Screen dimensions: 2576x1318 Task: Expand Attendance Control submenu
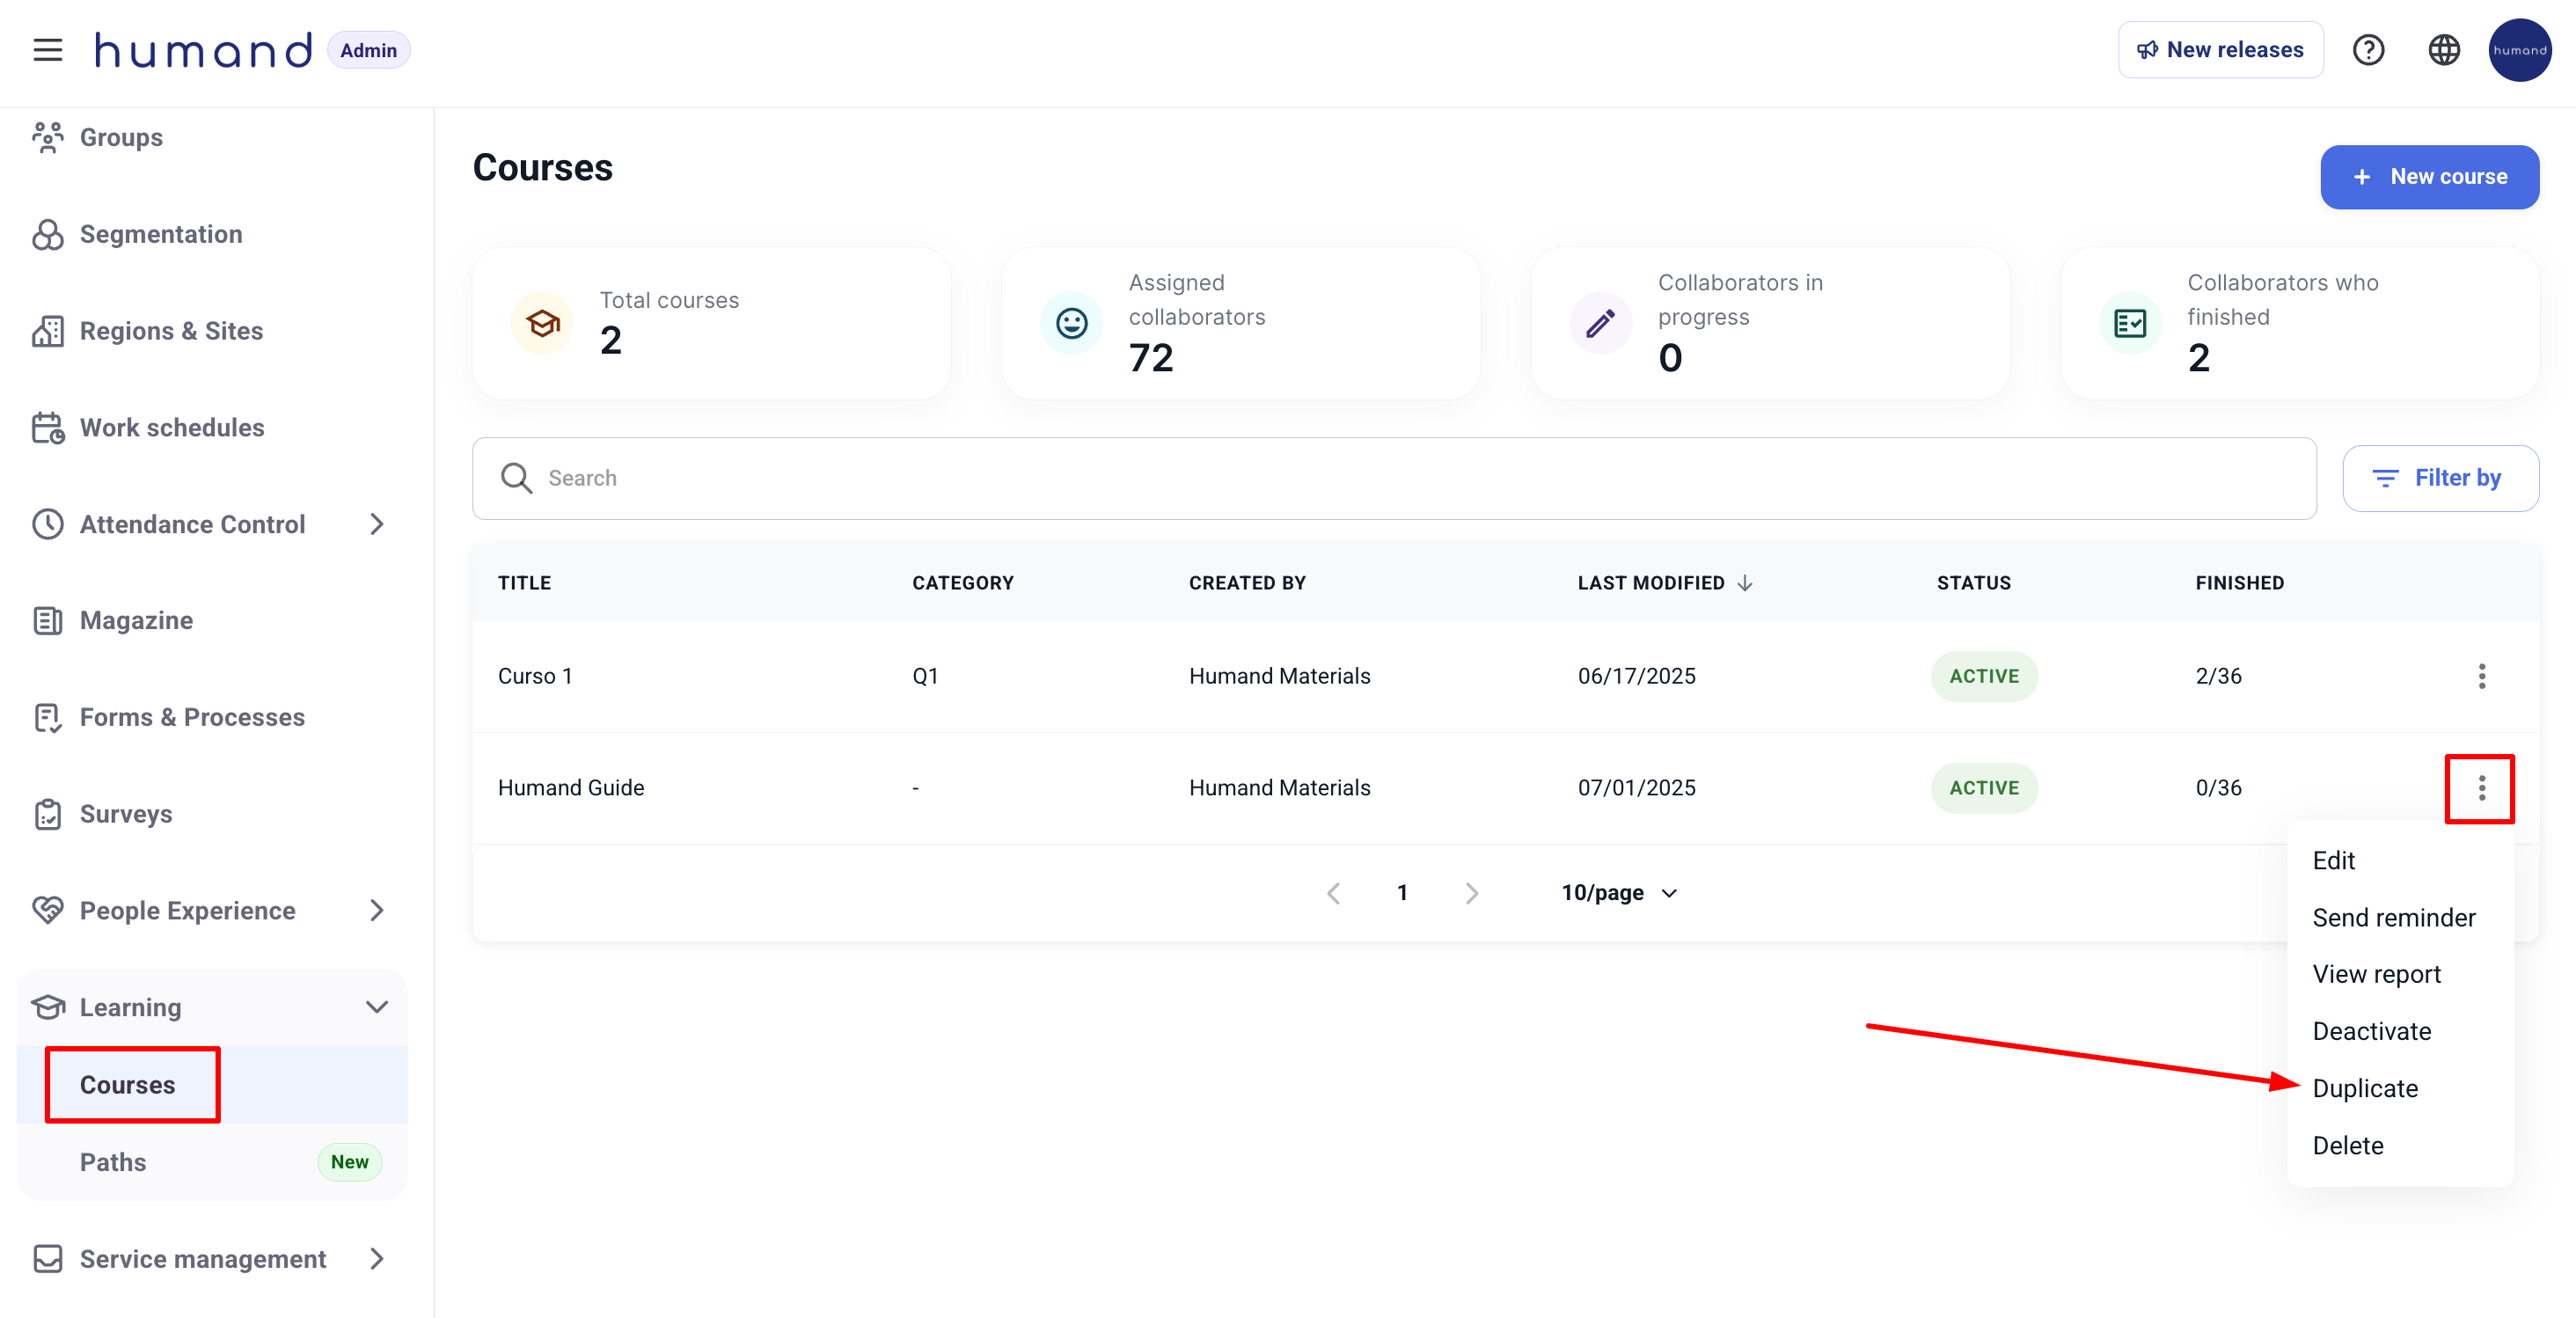tap(376, 524)
